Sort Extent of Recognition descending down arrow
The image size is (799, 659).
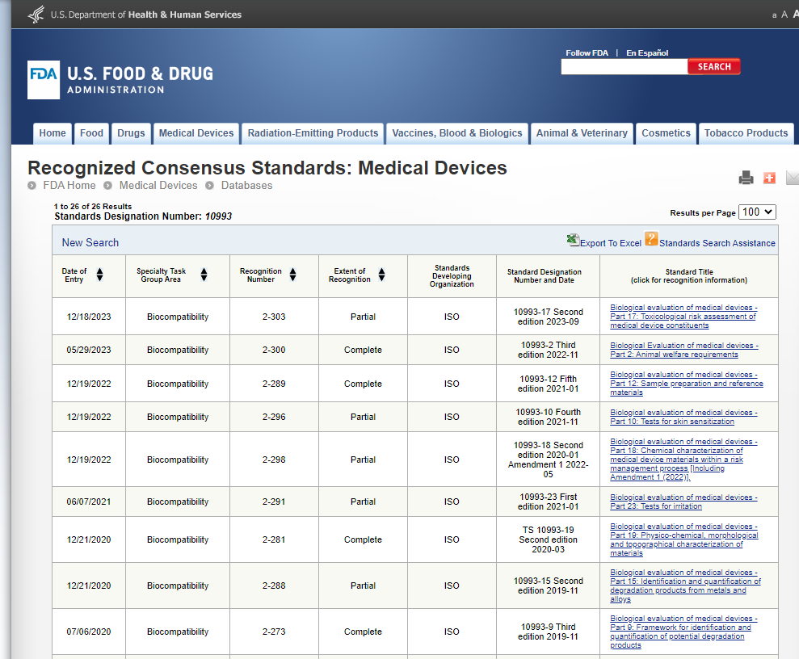coord(381,278)
